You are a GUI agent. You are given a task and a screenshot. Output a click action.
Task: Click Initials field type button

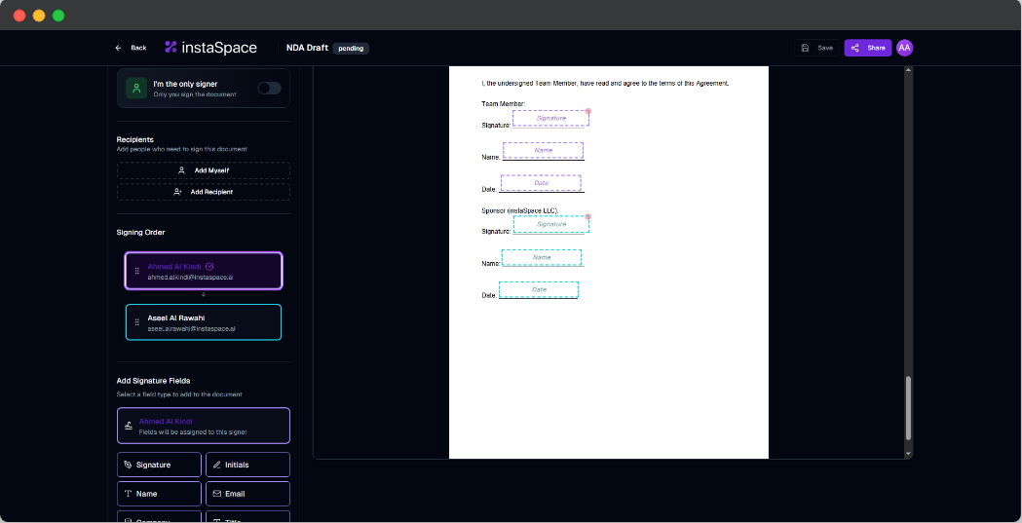tap(247, 465)
